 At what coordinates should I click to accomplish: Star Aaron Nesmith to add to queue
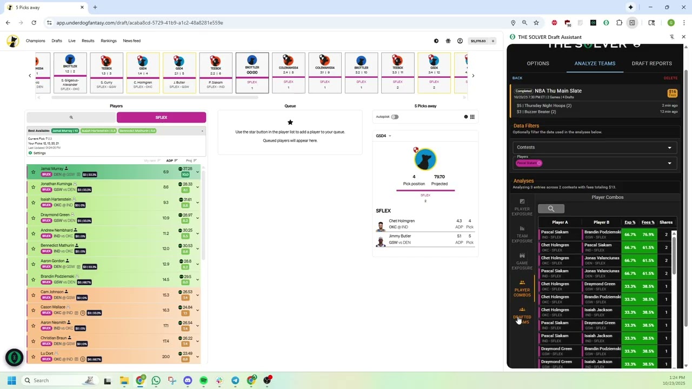coord(33,326)
